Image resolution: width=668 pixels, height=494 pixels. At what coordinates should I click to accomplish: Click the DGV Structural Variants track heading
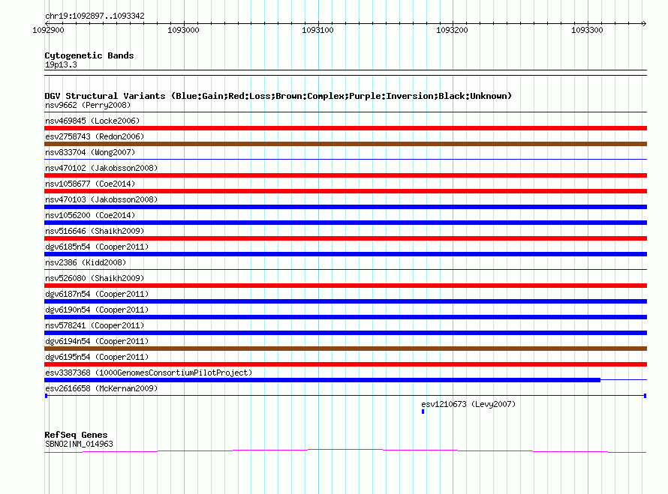coord(278,96)
